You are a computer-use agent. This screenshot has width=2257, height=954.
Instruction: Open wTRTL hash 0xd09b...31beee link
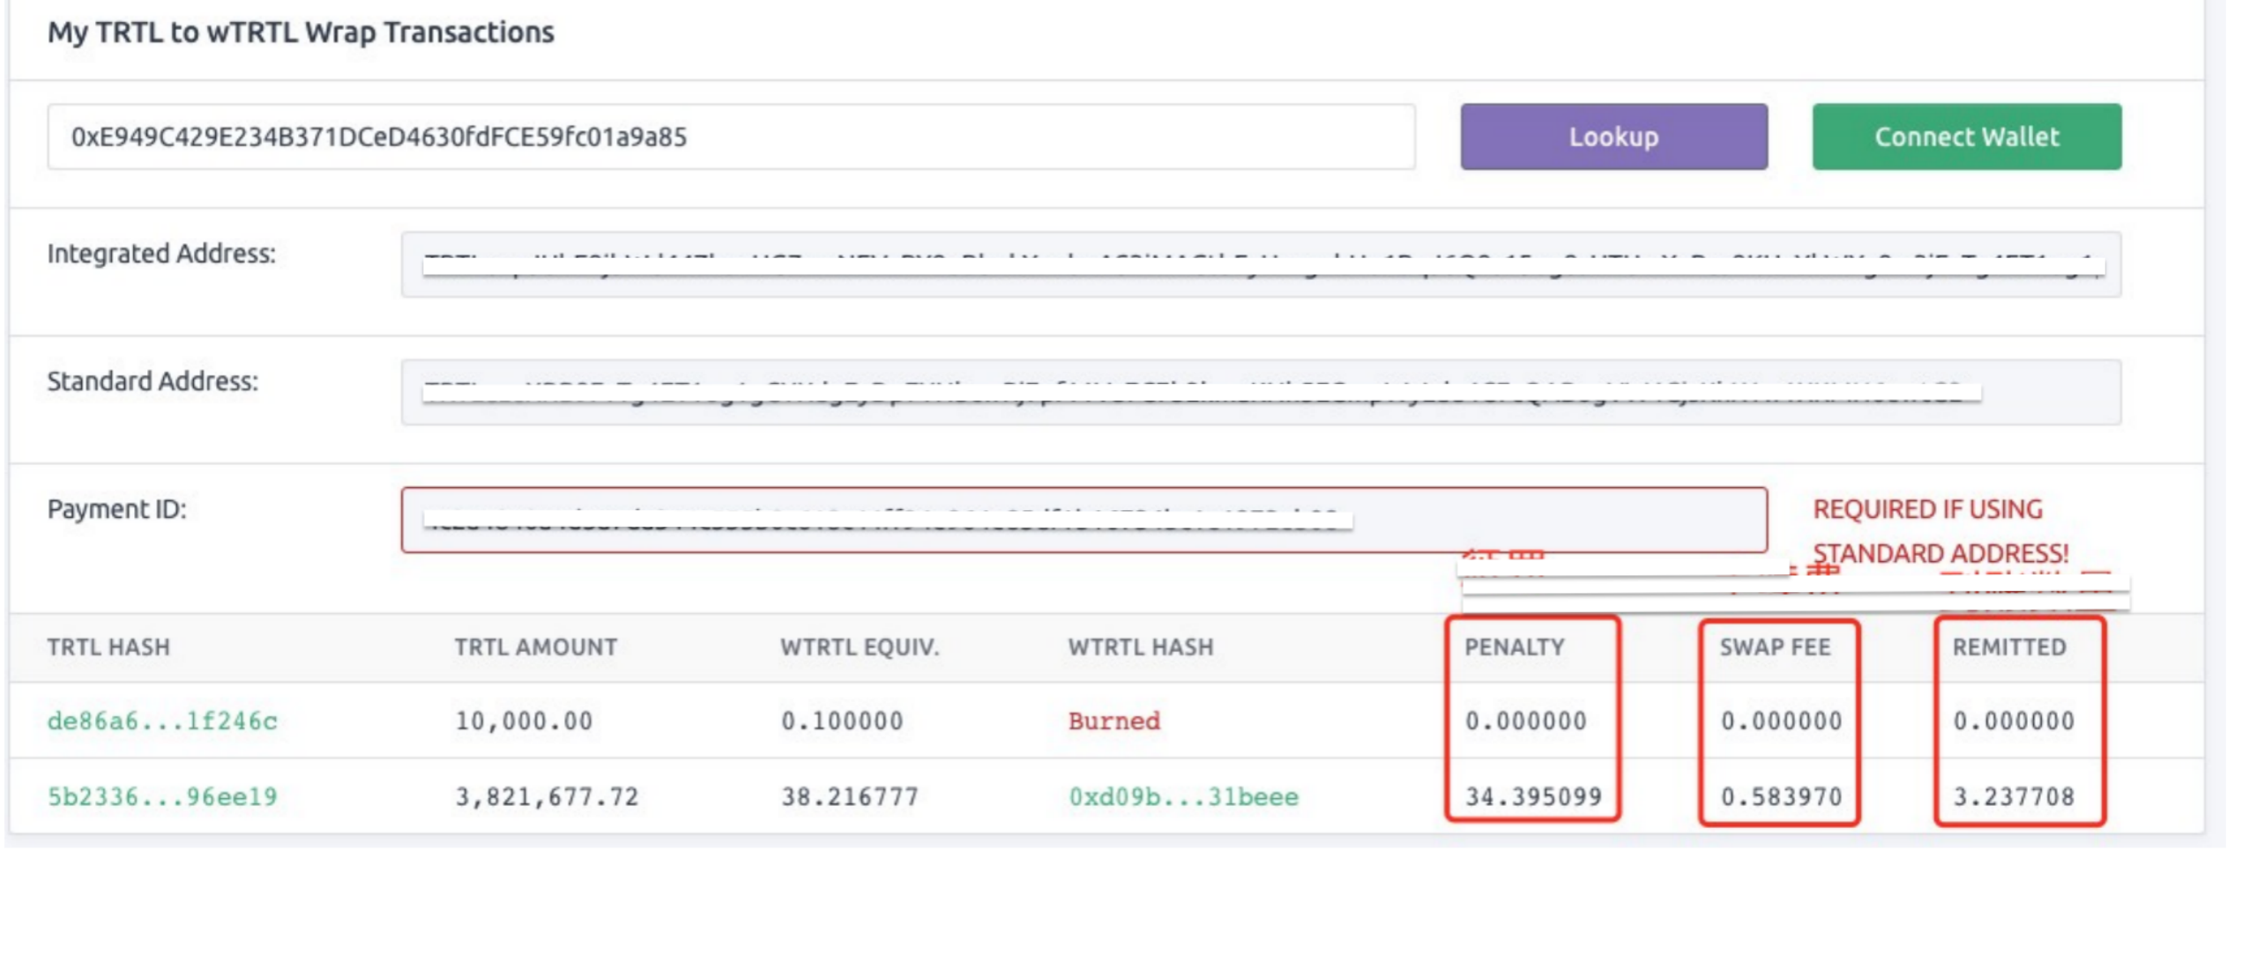tap(1183, 797)
